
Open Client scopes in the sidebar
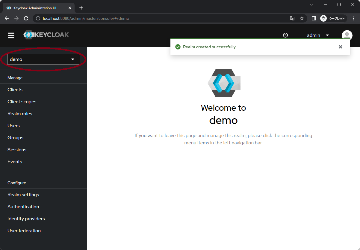pyautogui.click(x=22, y=102)
